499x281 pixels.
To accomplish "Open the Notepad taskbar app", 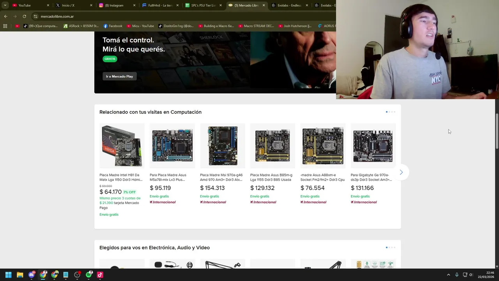I will [x=66, y=275].
